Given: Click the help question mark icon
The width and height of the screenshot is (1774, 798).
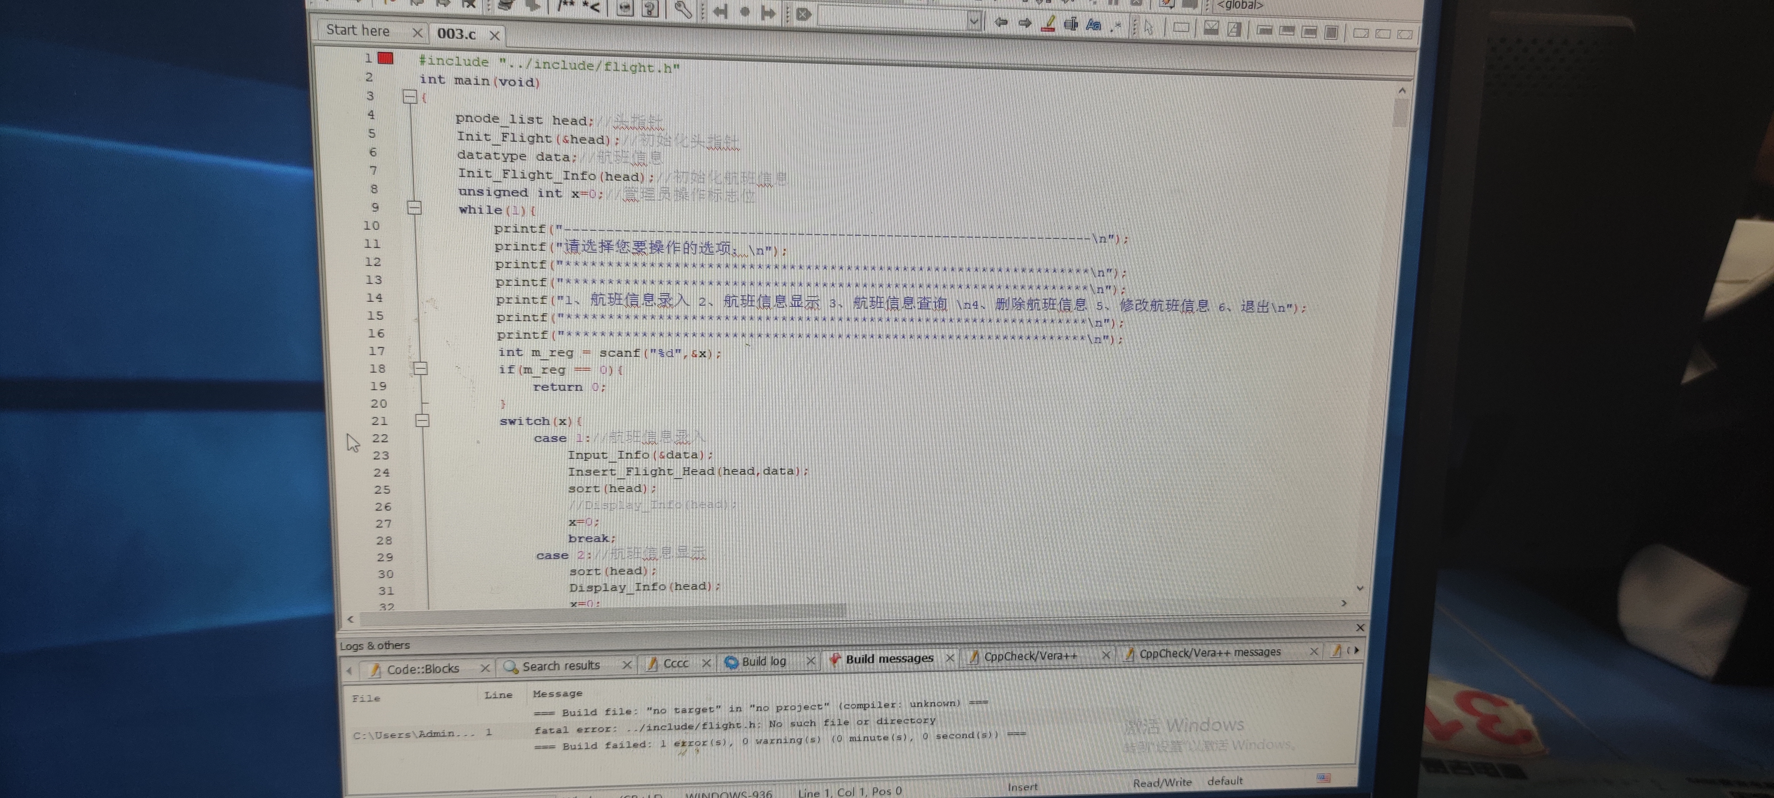Looking at the screenshot, I should [650, 9].
